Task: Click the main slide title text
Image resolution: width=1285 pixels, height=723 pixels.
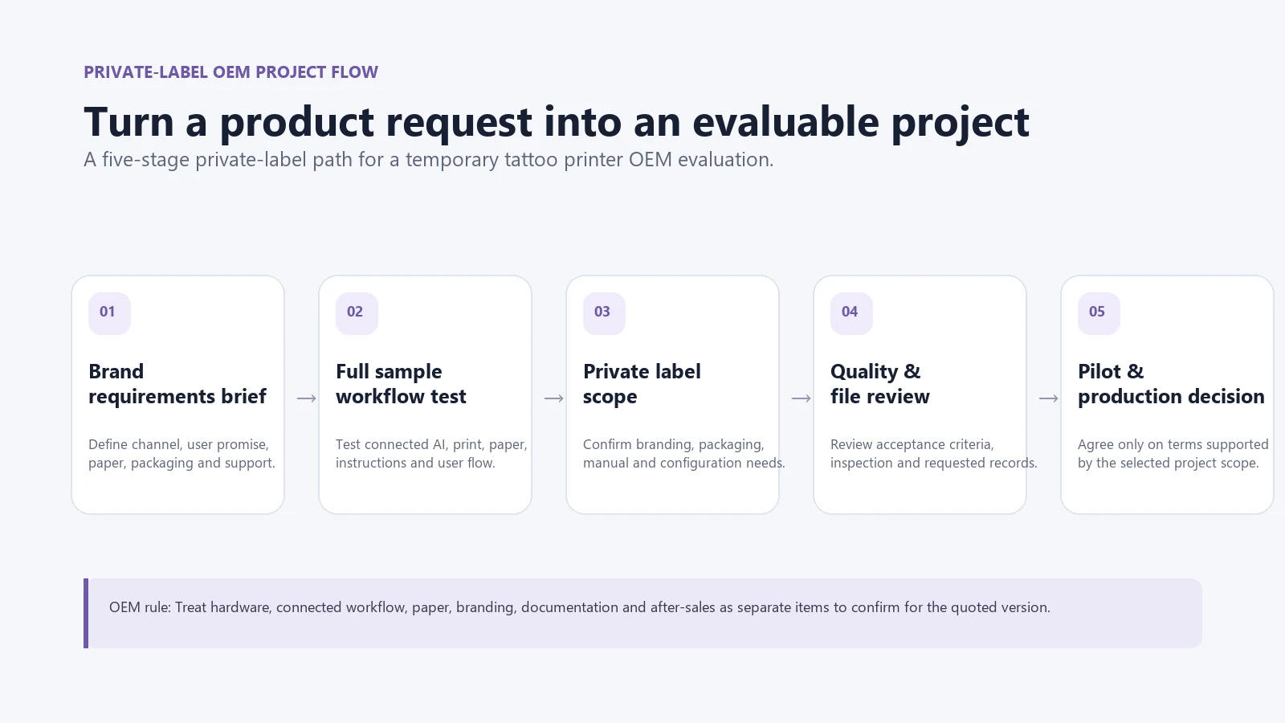Action: coord(557,122)
